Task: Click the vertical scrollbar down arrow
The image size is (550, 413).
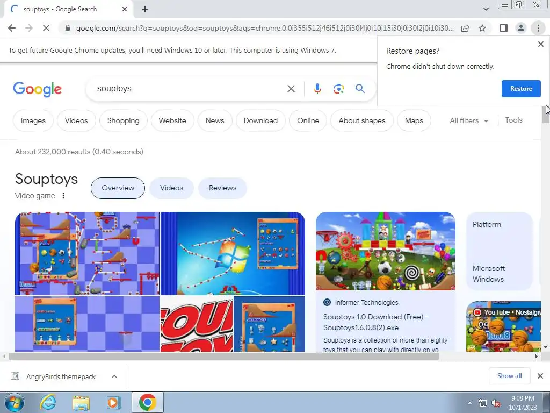Action: [546, 347]
